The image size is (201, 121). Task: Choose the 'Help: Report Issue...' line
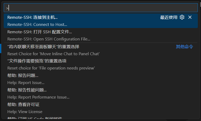26,83
